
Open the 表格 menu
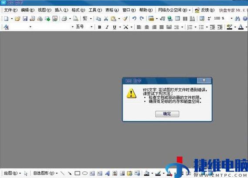[112, 10]
